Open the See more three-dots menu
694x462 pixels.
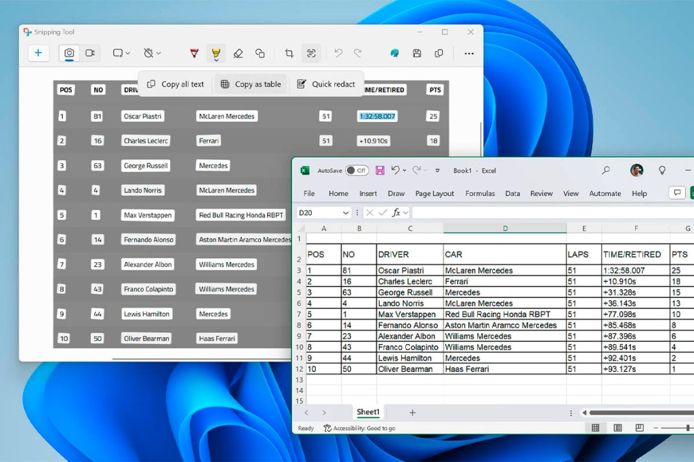click(x=469, y=54)
